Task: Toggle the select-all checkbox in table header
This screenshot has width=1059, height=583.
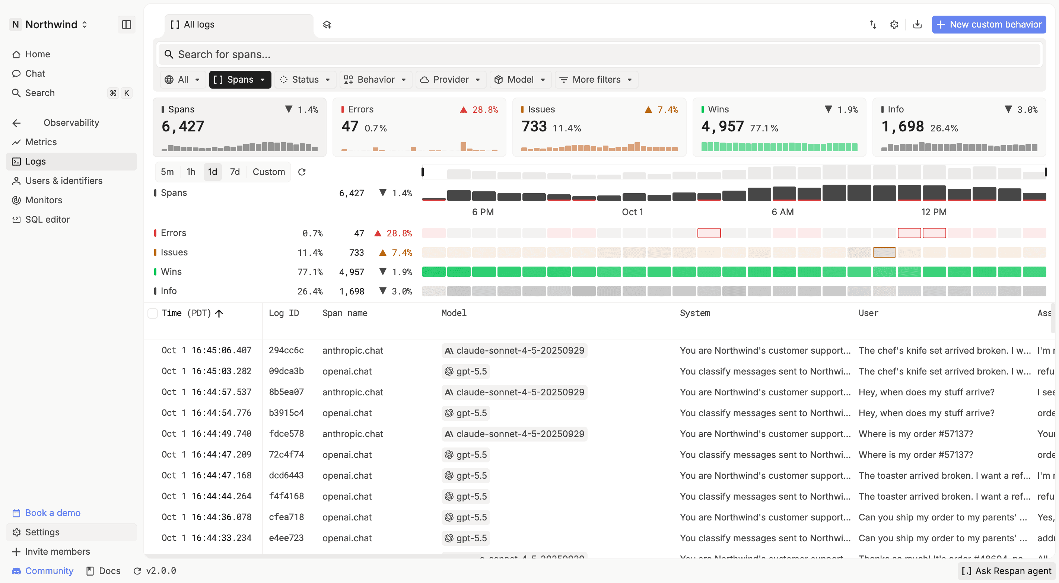Action: coord(153,314)
